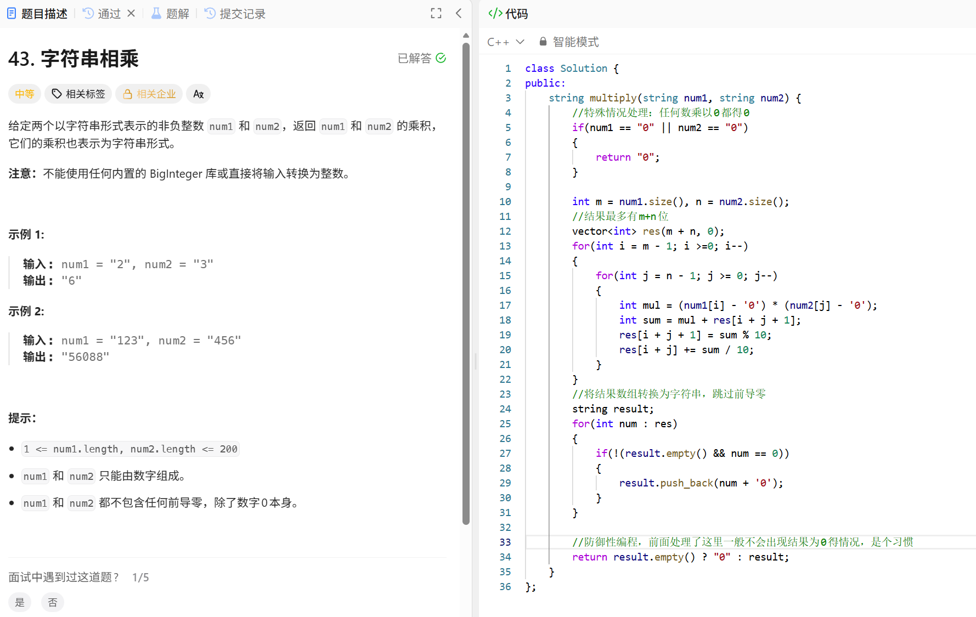
Task: Open the C++ language dropdown
Action: tap(505, 41)
